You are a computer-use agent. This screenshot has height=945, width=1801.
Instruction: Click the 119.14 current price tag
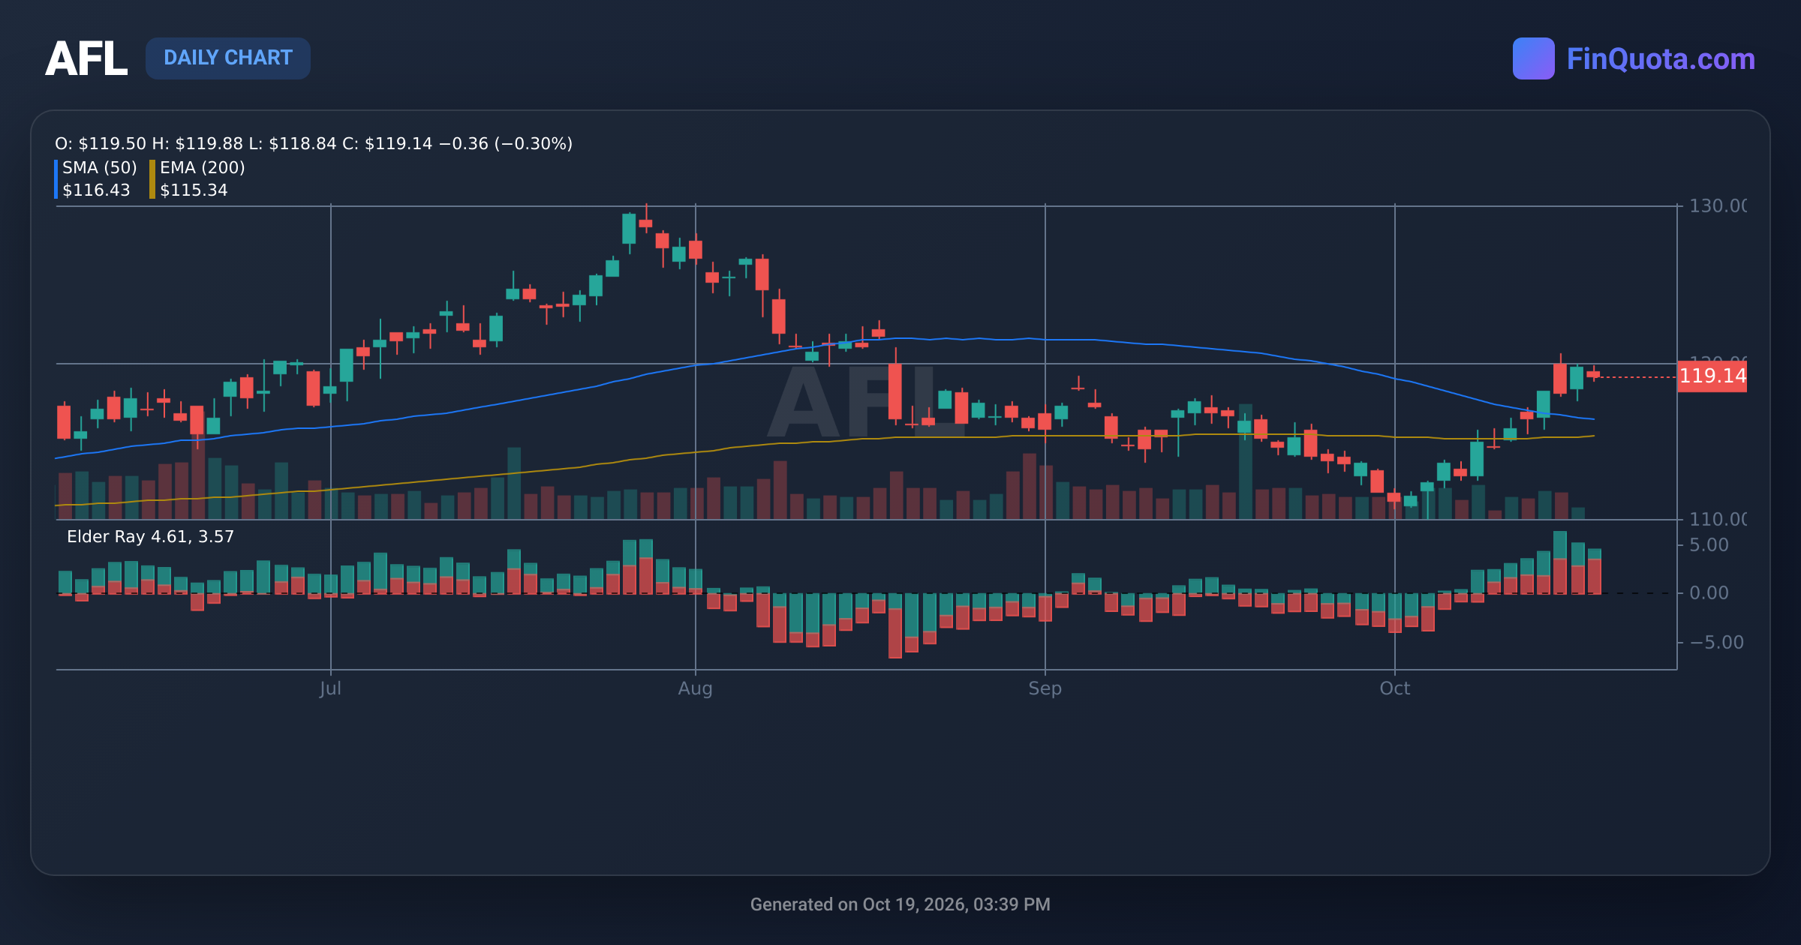pyautogui.click(x=1712, y=376)
